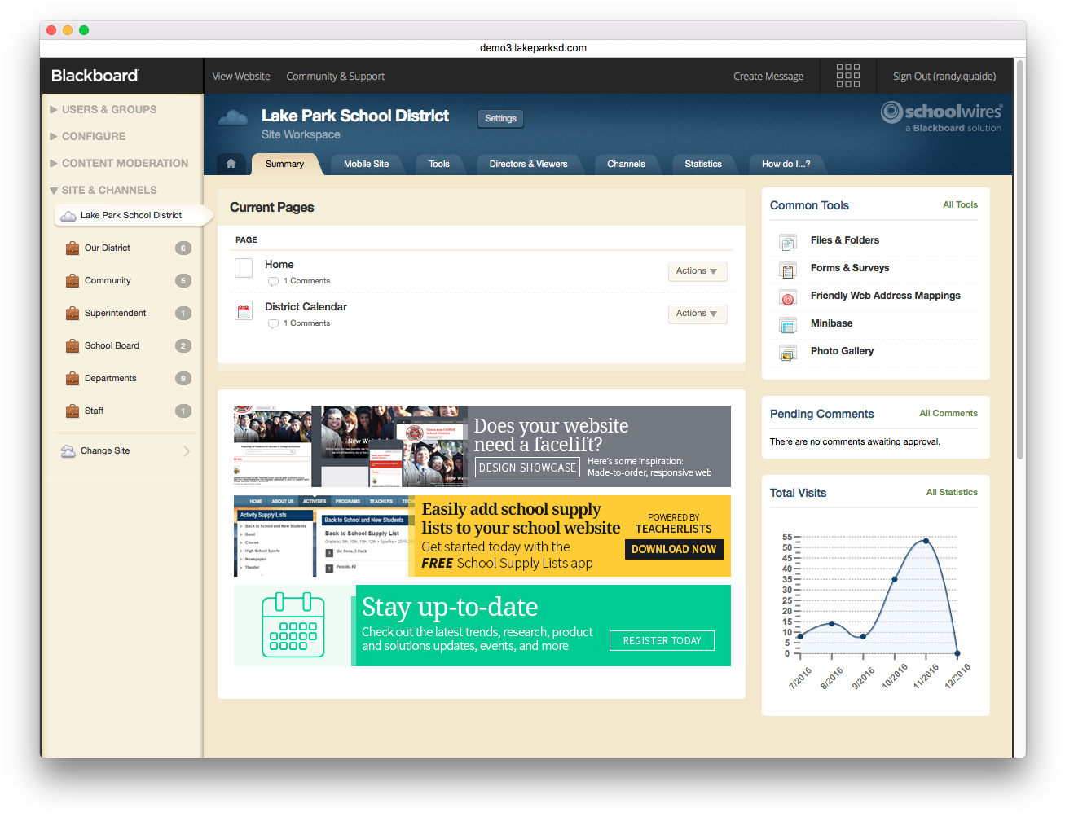
Task: Click the Forms & Surveys icon
Action: [x=788, y=270]
